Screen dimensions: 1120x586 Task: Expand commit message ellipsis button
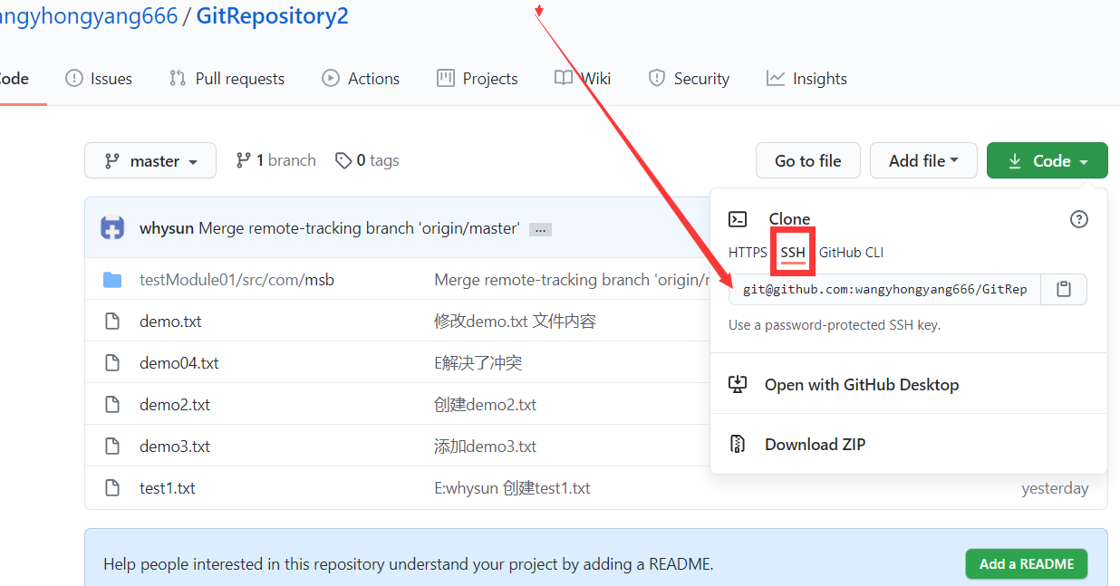(x=540, y=230)
